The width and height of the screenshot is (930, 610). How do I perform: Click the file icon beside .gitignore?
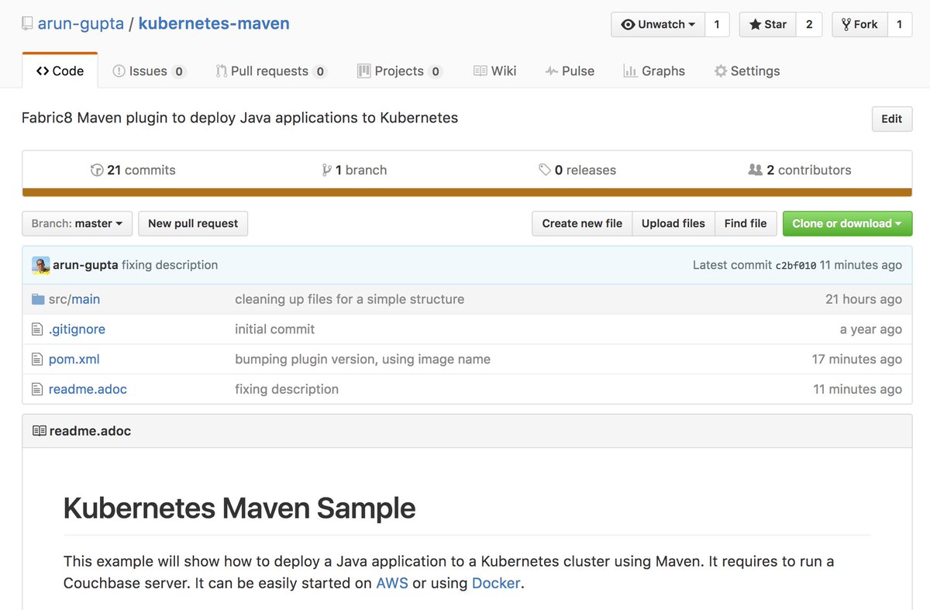[37, 329]
